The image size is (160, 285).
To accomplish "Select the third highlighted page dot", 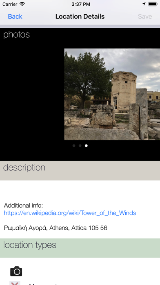I will pos(86,146).
